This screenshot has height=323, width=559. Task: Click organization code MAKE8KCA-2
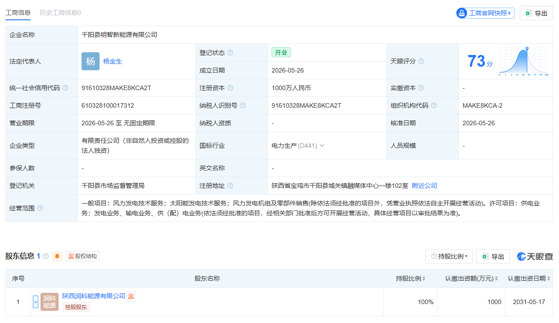pos(482,105)
